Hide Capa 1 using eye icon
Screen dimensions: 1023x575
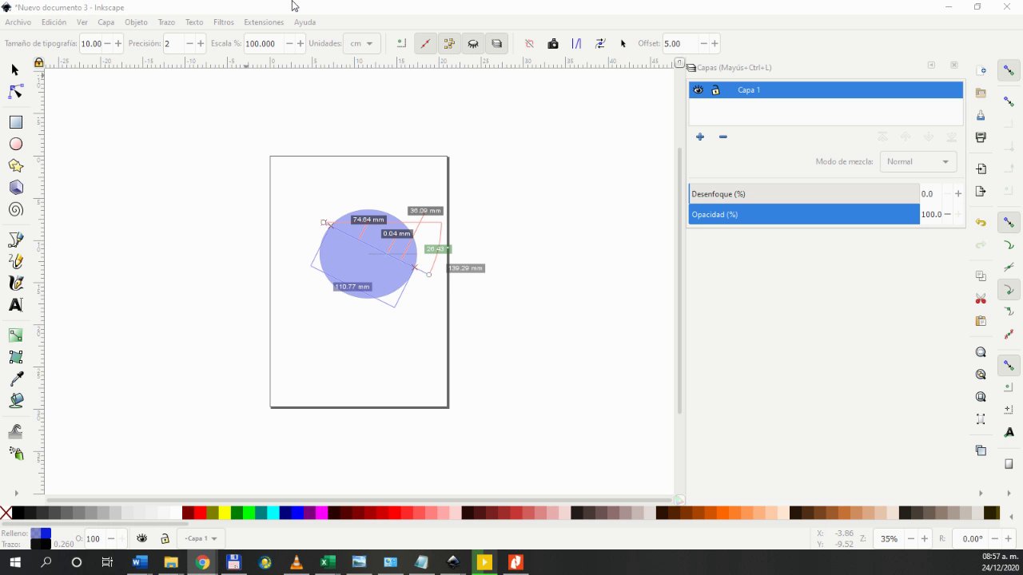click(698, 90)
